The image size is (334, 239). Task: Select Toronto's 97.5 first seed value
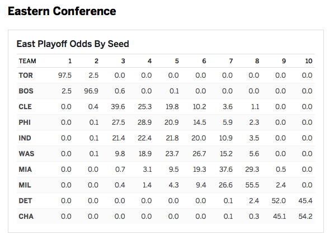point(65,76)
